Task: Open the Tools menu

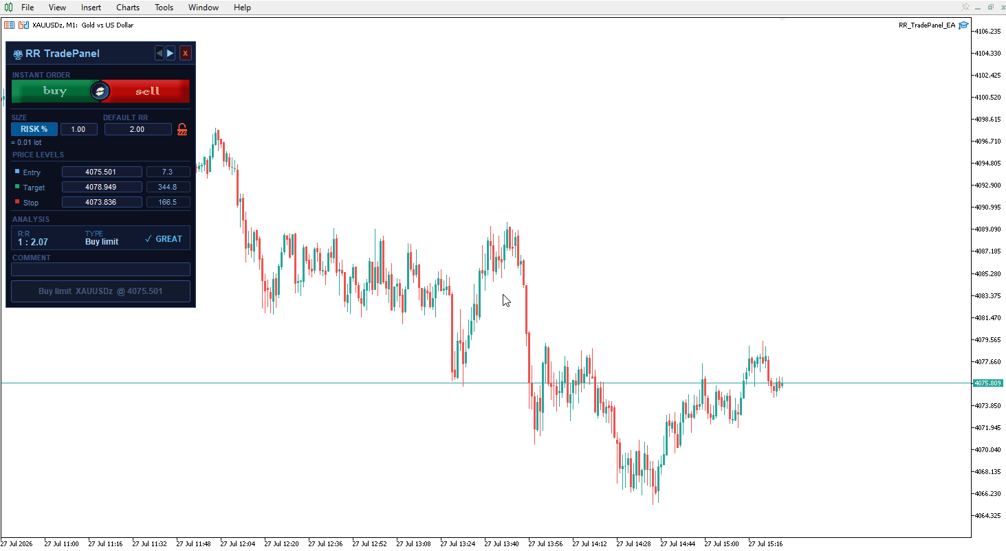Action: (164, 8)
